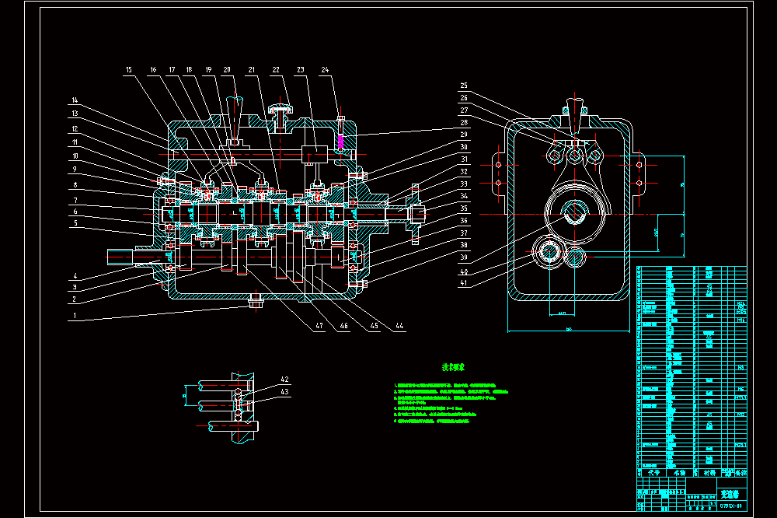This screenshot has width=777, height=518.
Task: Click part callout number 30
Action: [464, 147]
